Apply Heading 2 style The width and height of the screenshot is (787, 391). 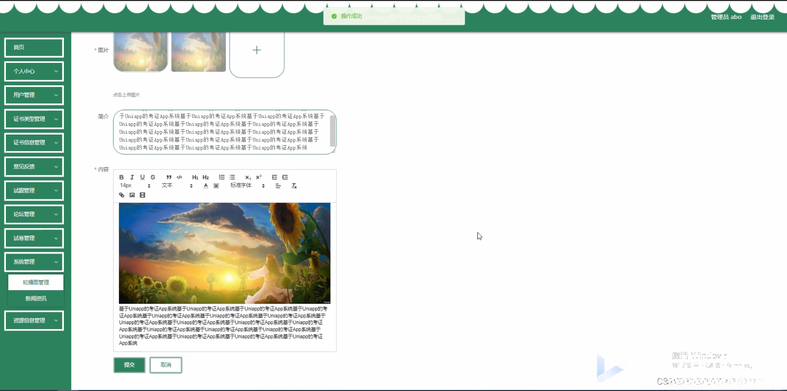206,177
